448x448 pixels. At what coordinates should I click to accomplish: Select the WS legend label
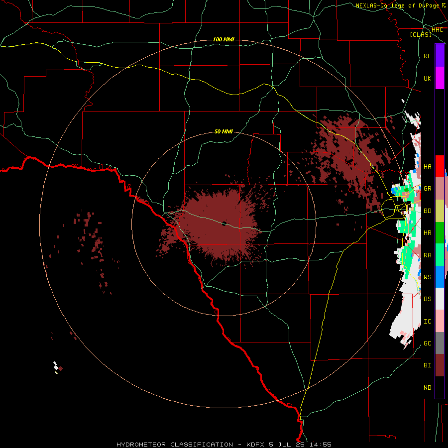click(427, 277)
